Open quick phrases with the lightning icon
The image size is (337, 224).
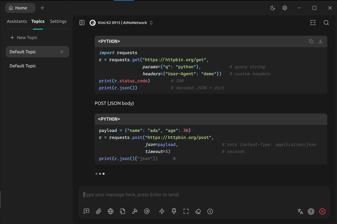(x=162, y=211)
